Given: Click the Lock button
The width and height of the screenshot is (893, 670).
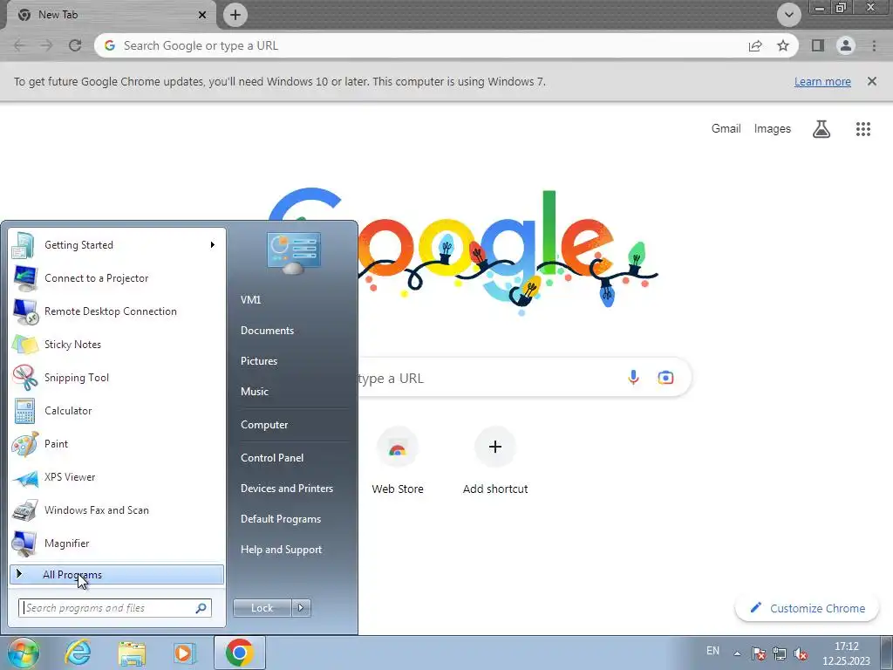Looking at the screenshot, I should tap(262, 608).
